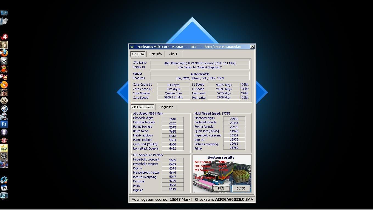The image size is (373, 210).
Task: Click the Multi Thread Prime score 18769
Action: click(x=234, y=148)
